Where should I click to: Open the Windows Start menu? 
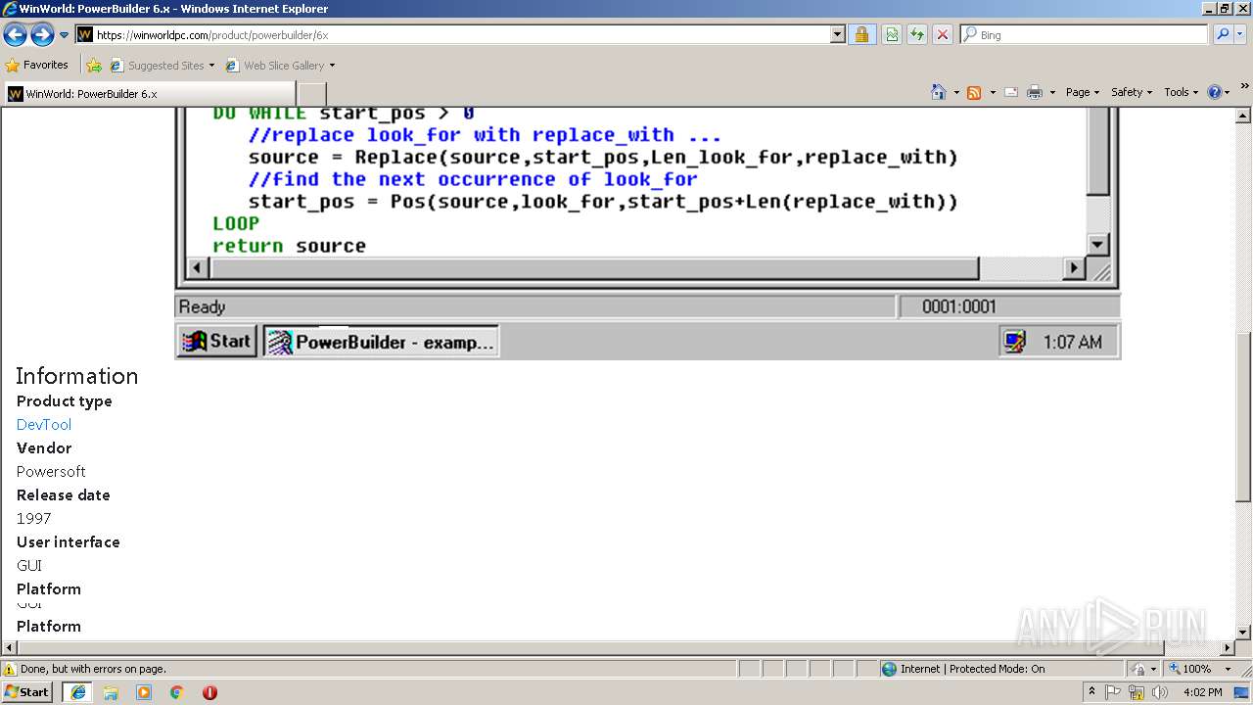tap(27, 691)
